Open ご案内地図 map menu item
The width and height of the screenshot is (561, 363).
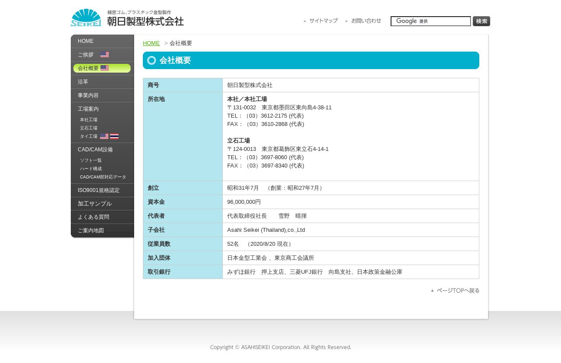click(x=91, y=230)
